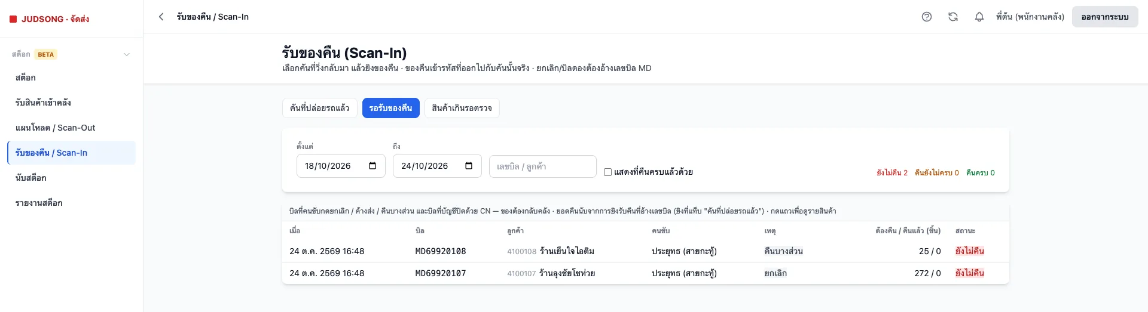Click the คืนบางส่วน reason cell
This screenshot has width=1148, height=312.
tap(783, 251)
